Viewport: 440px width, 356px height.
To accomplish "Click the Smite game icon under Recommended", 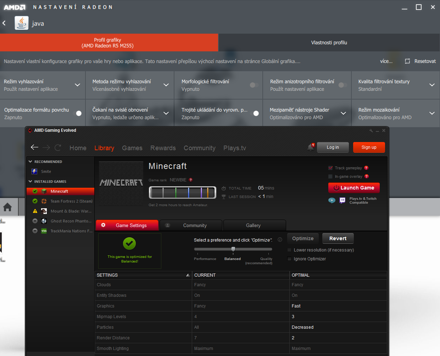I will coord(34,171).
